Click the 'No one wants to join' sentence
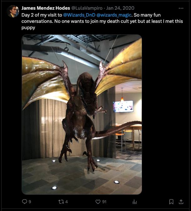Viewport: 191px width, 211px height. [63, 21]
